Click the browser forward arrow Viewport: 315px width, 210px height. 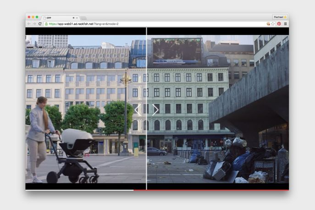[34, 23]
